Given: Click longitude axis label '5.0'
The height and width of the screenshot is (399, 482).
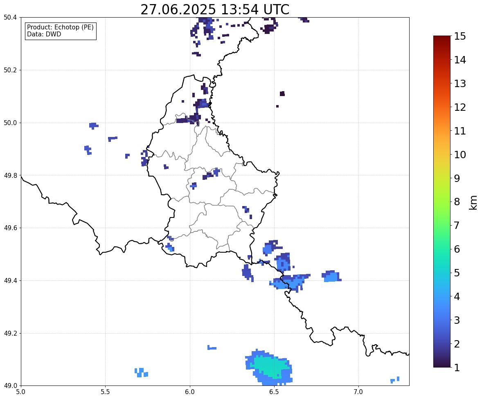Looking at the screenshot, I should 21,392.
